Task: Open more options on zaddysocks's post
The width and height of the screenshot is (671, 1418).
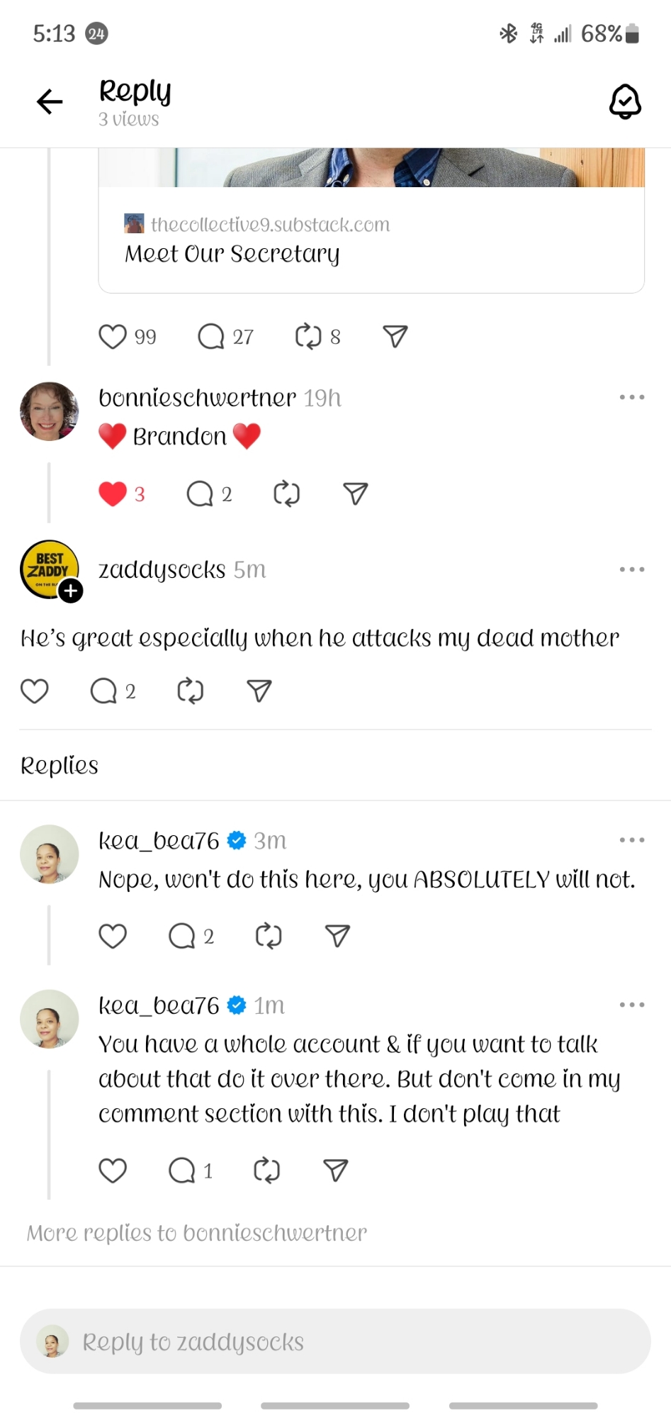Action: tap(631, 569)
